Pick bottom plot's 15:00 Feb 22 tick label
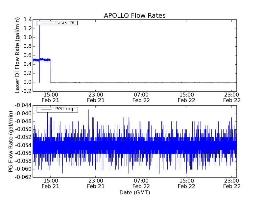 [x=186, y=184]
